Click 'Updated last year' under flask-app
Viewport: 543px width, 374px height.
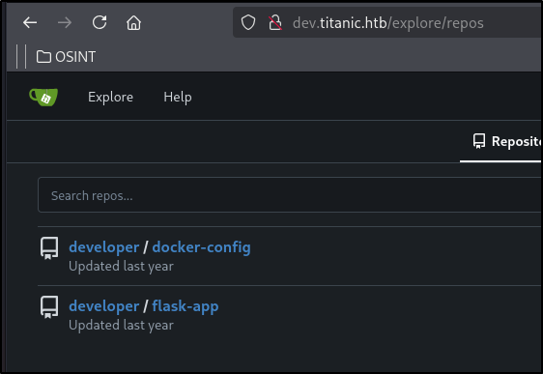click(x=121, y=325)
